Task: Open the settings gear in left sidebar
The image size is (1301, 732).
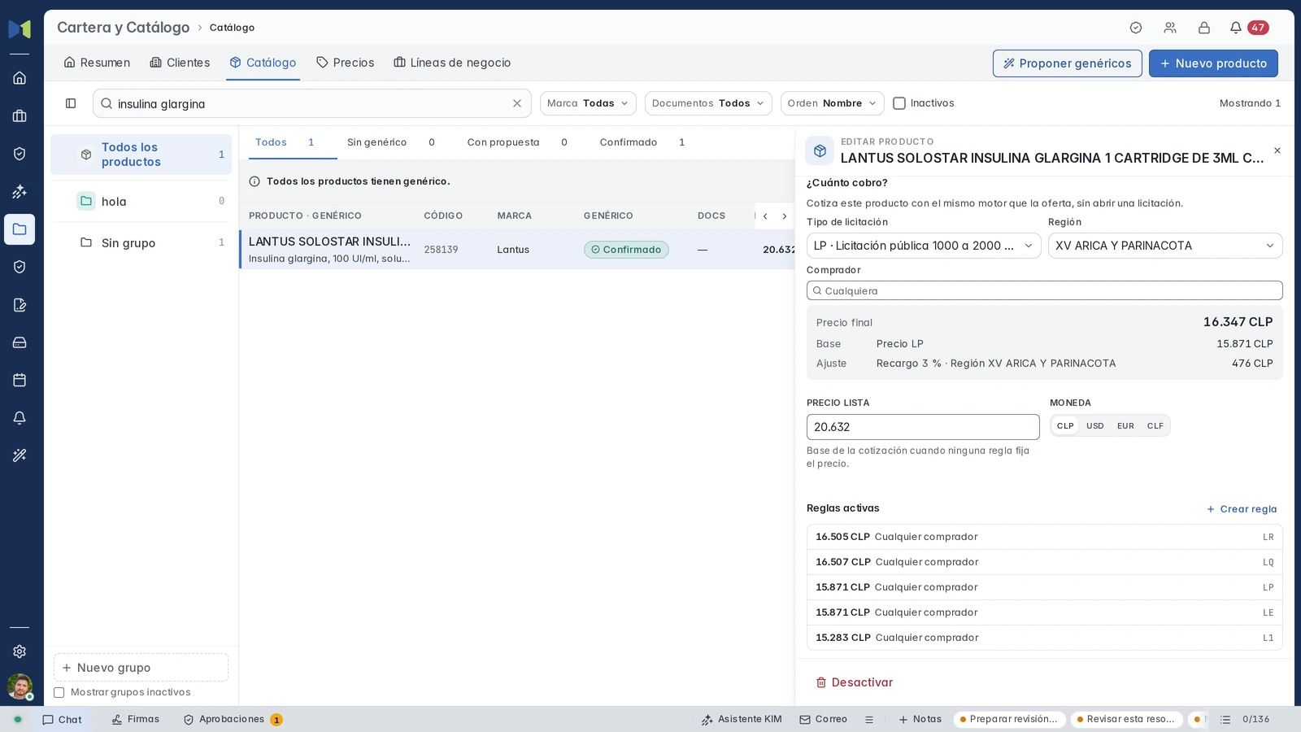Action: 20,651
